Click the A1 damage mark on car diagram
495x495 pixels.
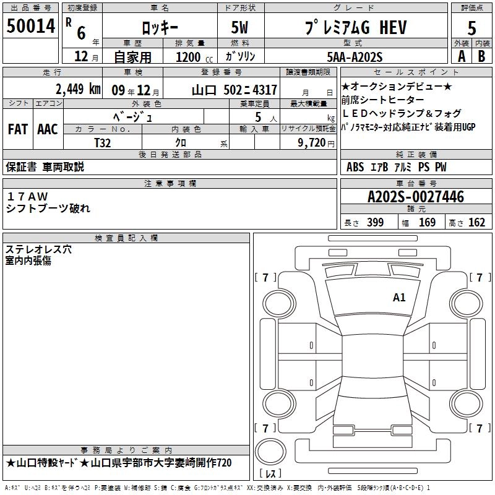tap(399, 298)
